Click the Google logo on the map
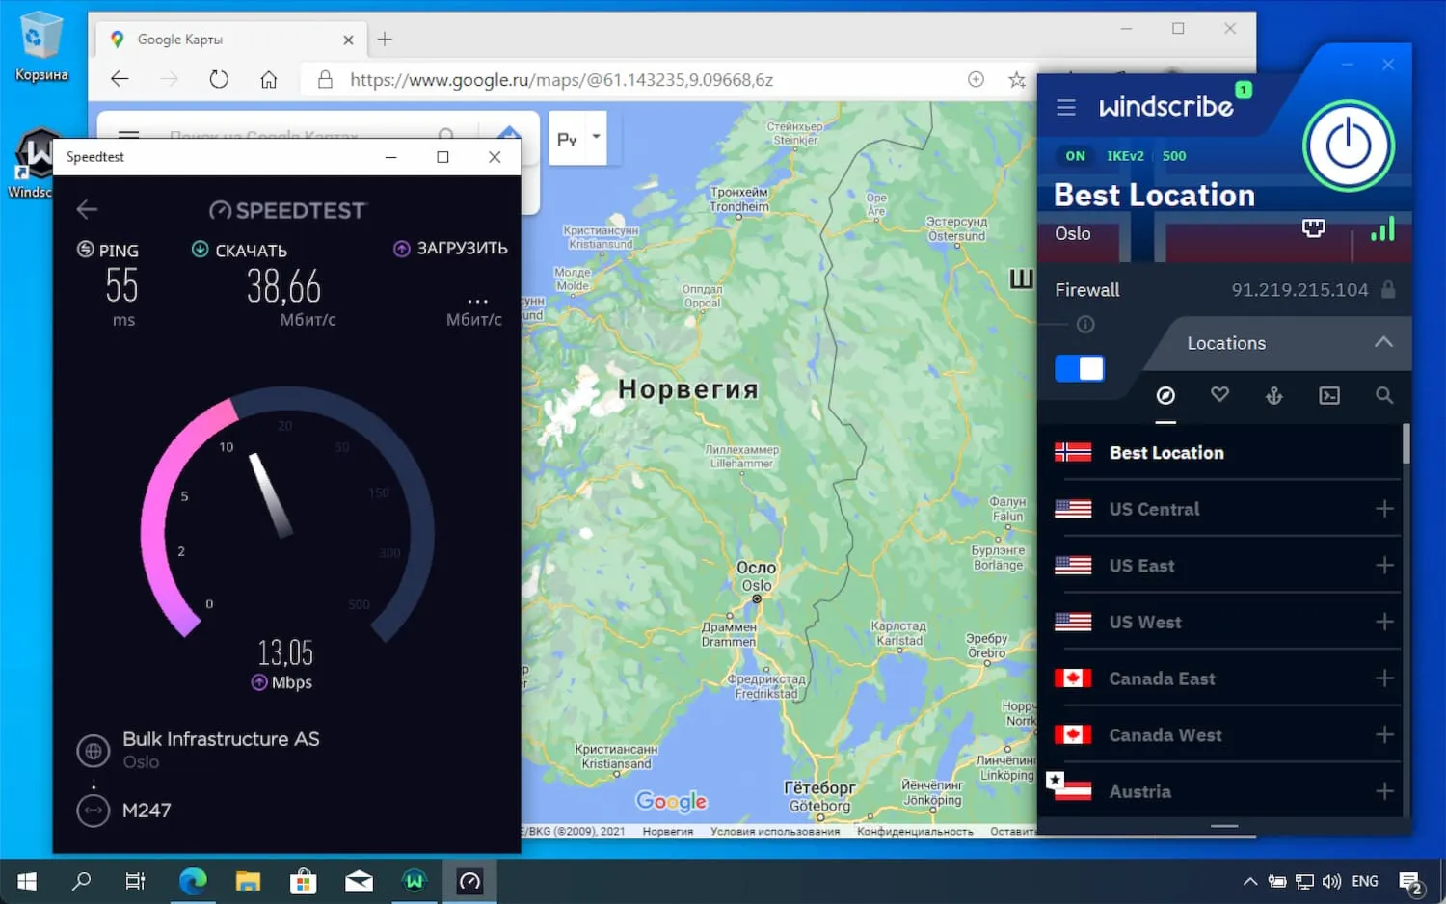The height and width of the screenshot is (904, 1446). point(672,801)
